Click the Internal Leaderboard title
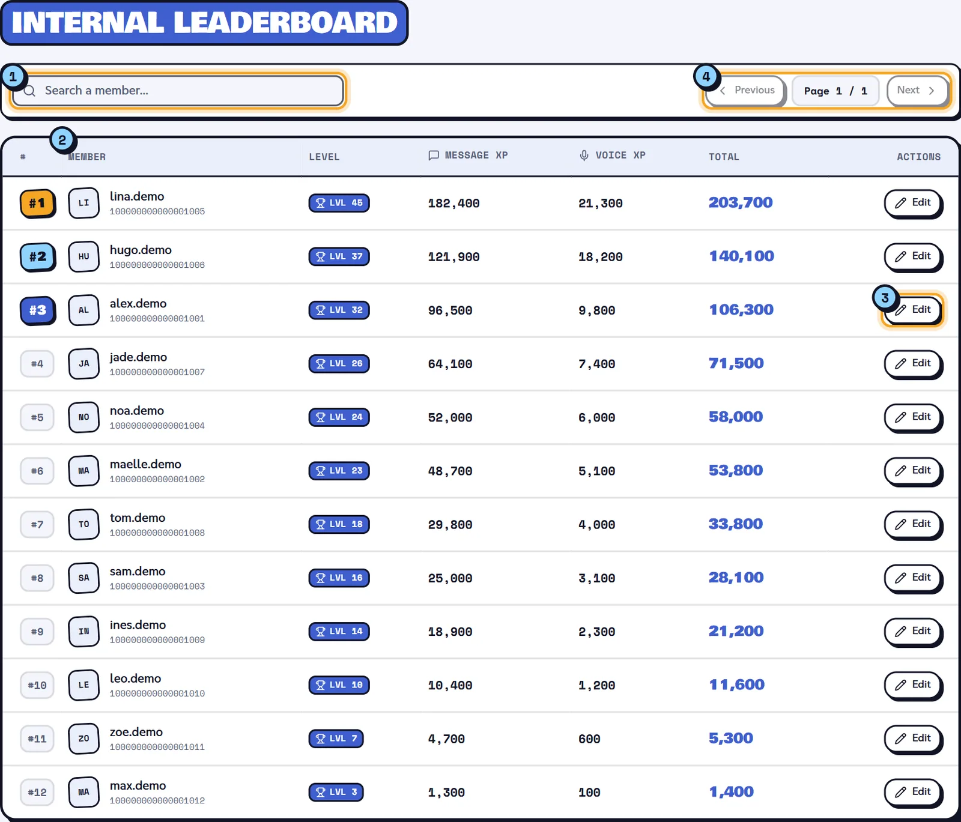 point(204,23)
